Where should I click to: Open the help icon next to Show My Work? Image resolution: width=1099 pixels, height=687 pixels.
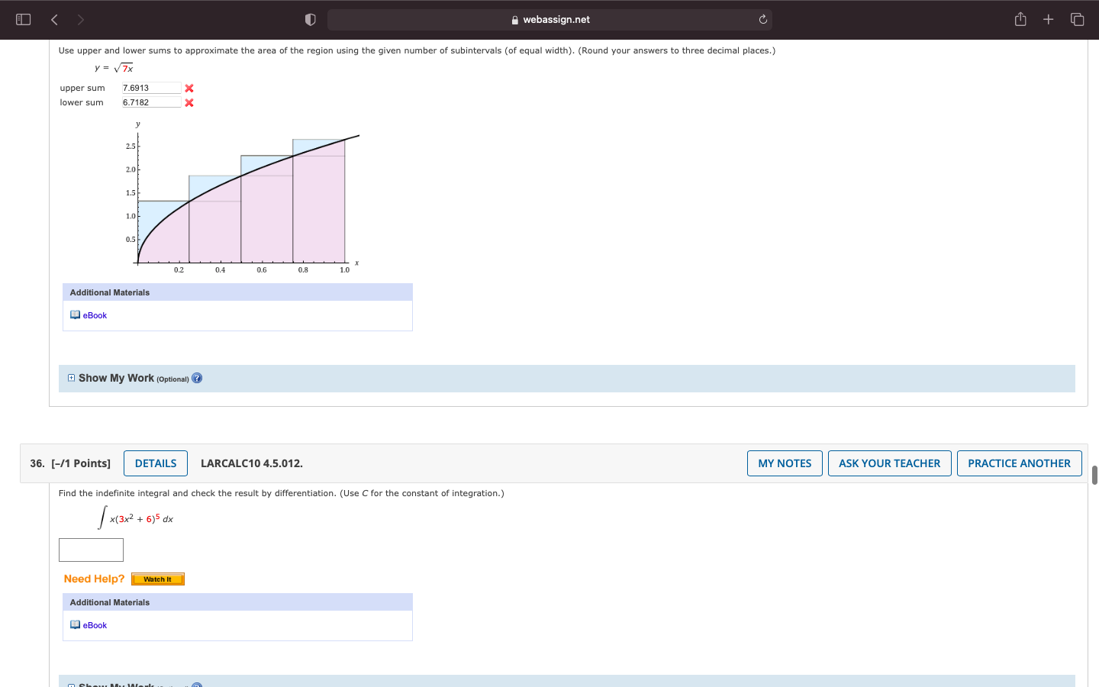197,378
